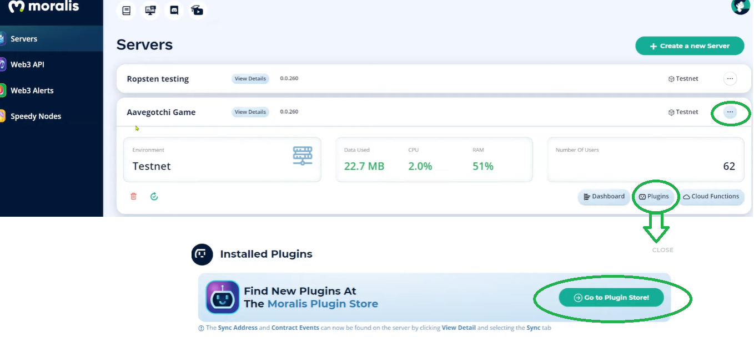
Task: Open the docs icon in top bar
Action: pos(126,10)
